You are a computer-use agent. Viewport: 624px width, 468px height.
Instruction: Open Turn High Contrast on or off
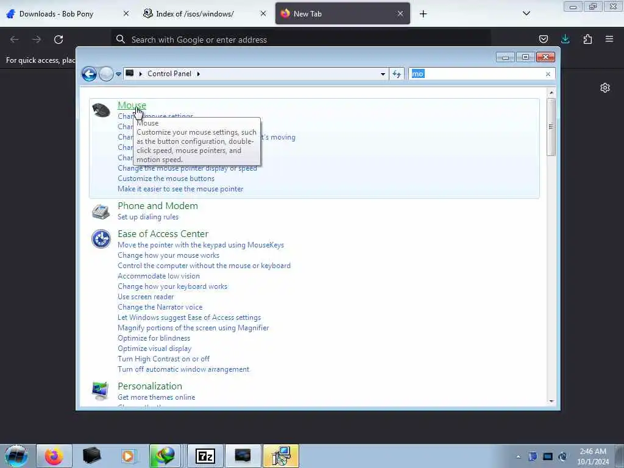[163, 358]
